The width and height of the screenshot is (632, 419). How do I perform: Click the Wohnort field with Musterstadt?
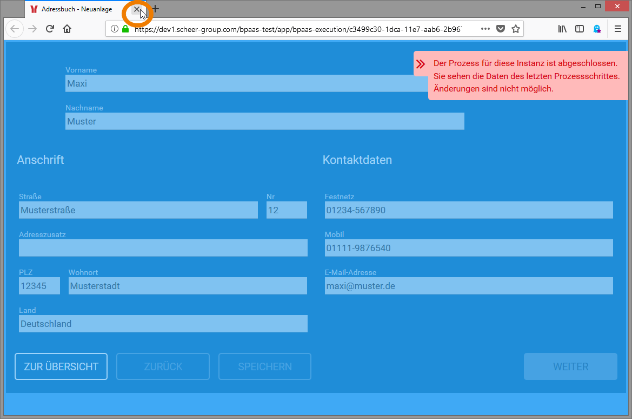click(x=188, y=286)
